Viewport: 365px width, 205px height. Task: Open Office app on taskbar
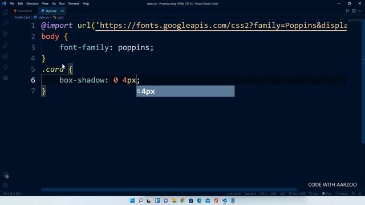[216, 200]
